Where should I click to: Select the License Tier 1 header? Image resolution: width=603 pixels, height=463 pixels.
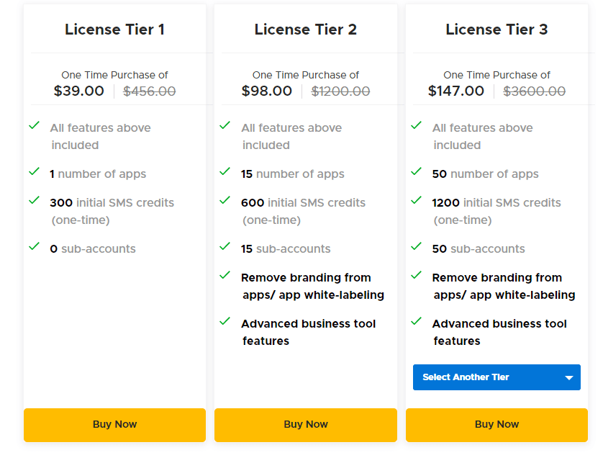click(114, 30)
